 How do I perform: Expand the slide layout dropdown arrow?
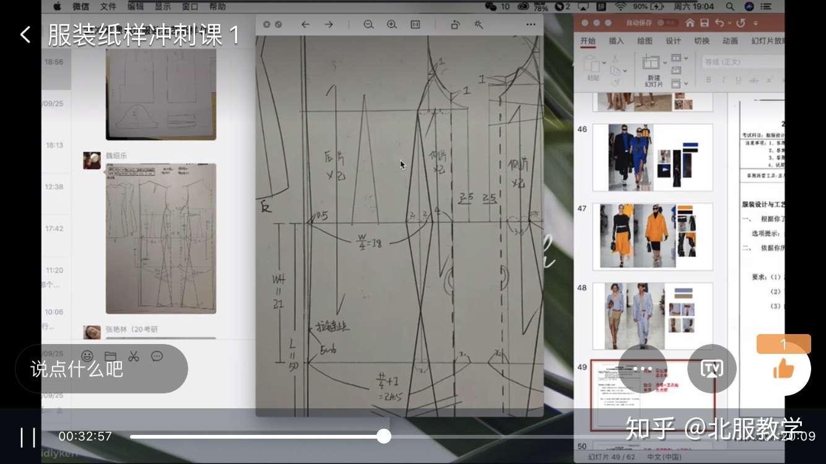tap(686, 58)
